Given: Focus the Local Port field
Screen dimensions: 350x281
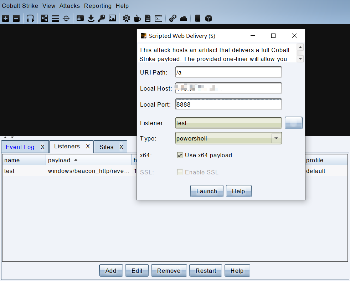Looking at the screenshot, I should 228,104.
